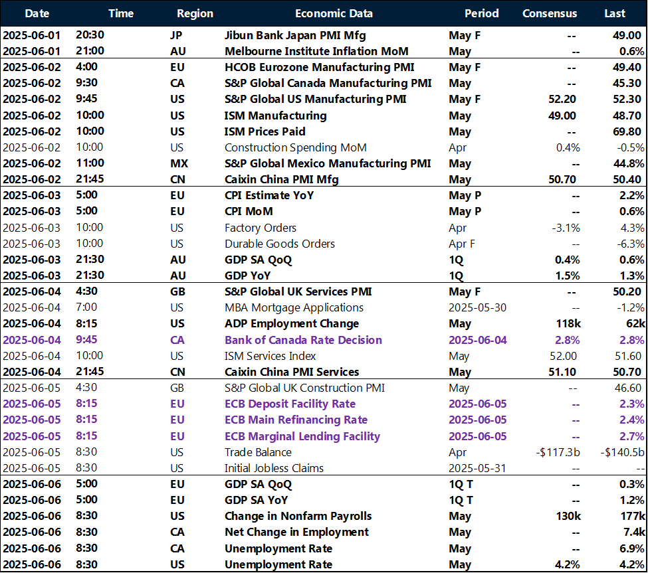Click the Economic Data column header
This screenshot has height=573, width=648.
(334, 13)
